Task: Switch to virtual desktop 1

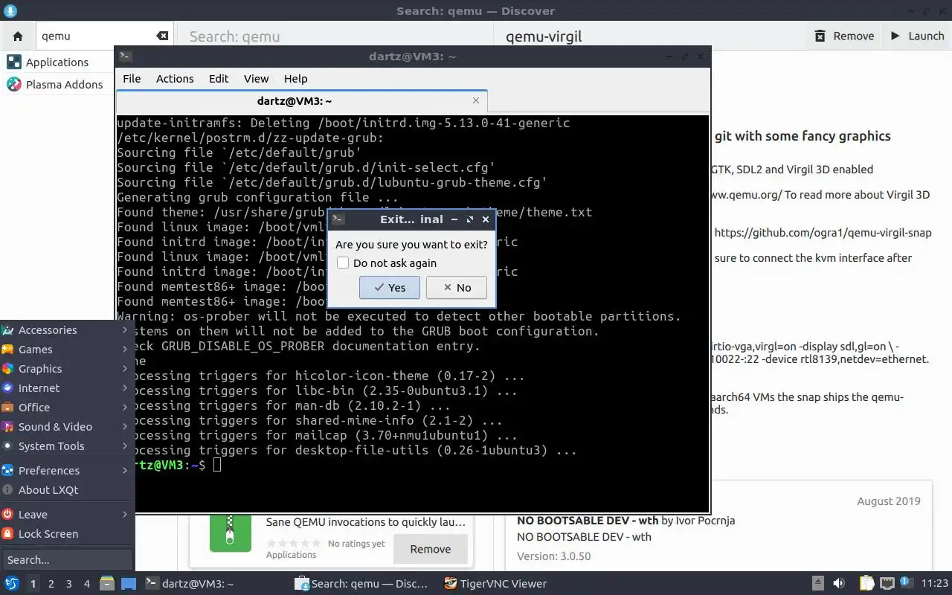Action: [x=33, y=584]
